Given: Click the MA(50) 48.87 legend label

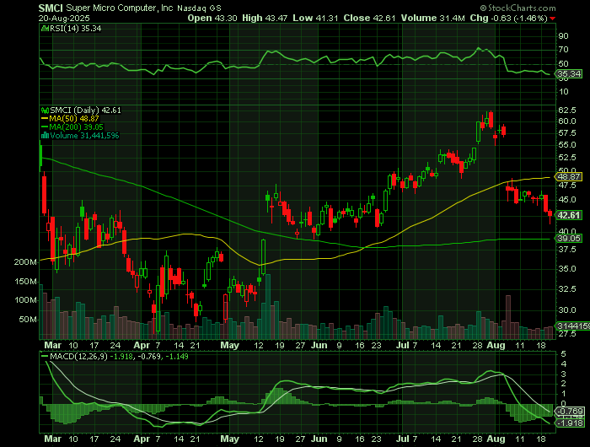Looking at the screenshot, I should (x=74, y=119).
